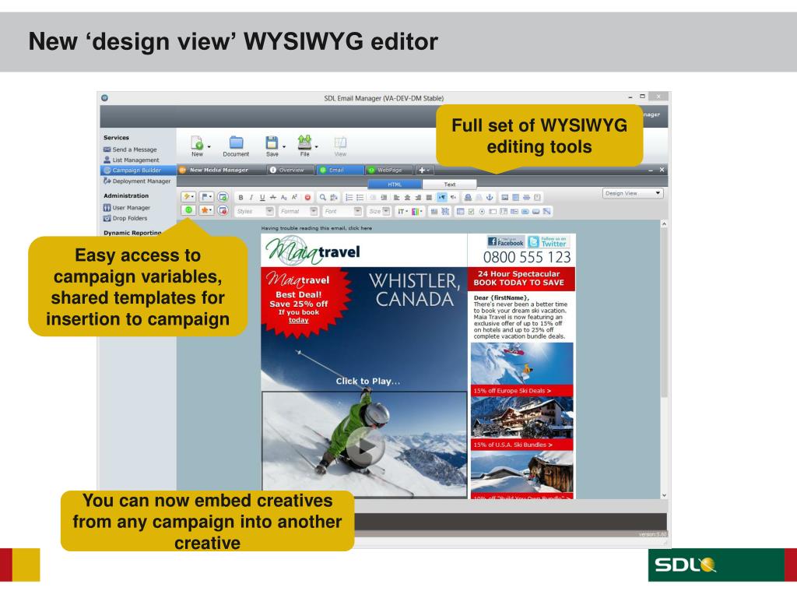Toggle Bold formatting in editor toolbar
797x598 pixels.
coord(241,197)
